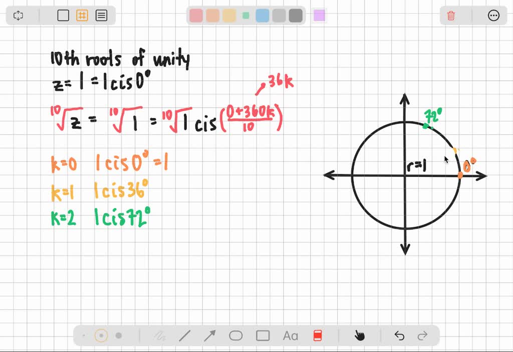Select the hand pan tool
513x352 pixels.
[360, 335]
